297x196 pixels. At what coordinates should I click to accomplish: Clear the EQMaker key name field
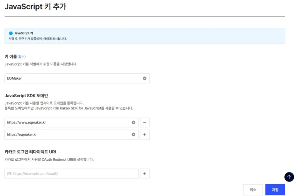click(144, 78)
